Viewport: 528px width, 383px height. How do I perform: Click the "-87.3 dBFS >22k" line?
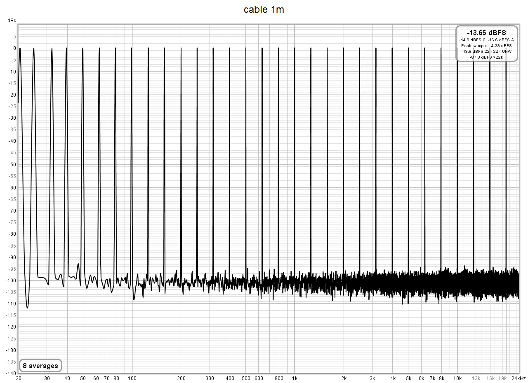tap(486, 57)
